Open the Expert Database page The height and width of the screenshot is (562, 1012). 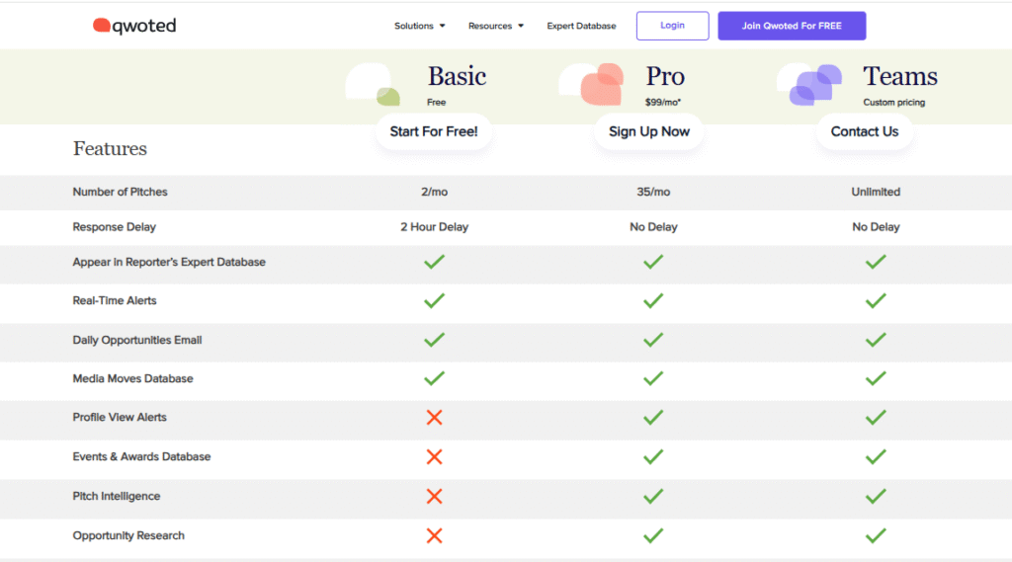pyautogui.click(x=581, y=26)
